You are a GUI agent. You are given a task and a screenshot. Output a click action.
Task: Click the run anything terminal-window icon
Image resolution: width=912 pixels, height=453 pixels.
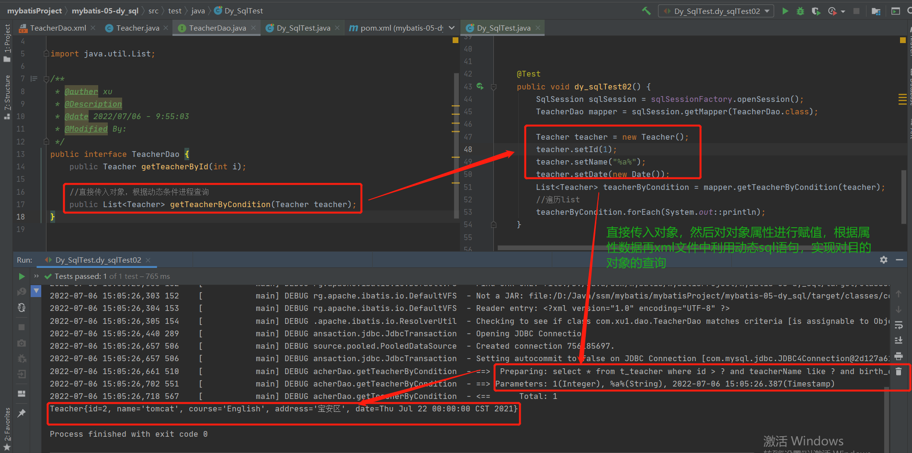895,11
